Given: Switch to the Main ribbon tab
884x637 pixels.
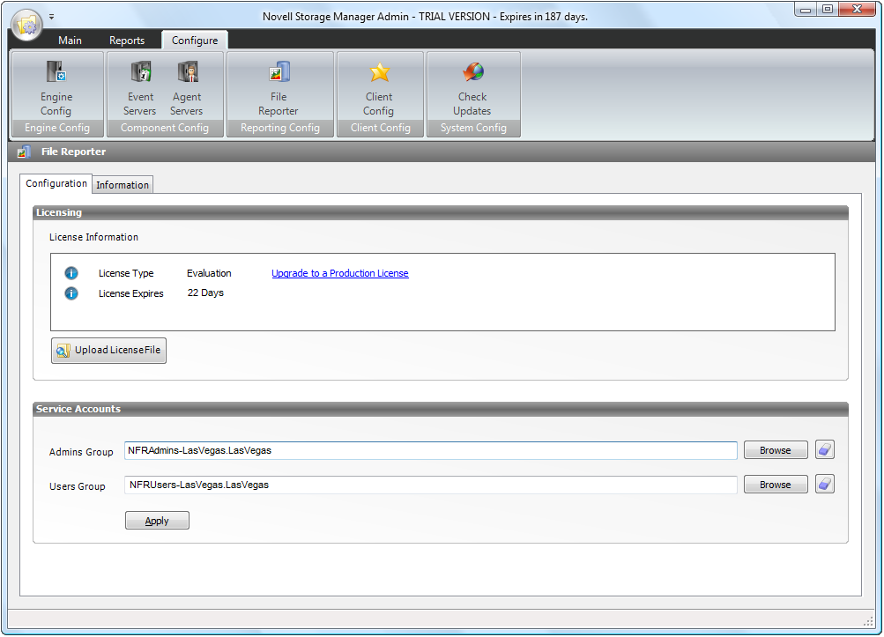Looking at the screenshot, I should 70,41.
